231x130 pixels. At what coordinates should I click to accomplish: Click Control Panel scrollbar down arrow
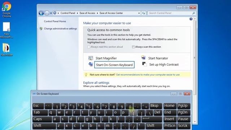(x=195, y=122)
